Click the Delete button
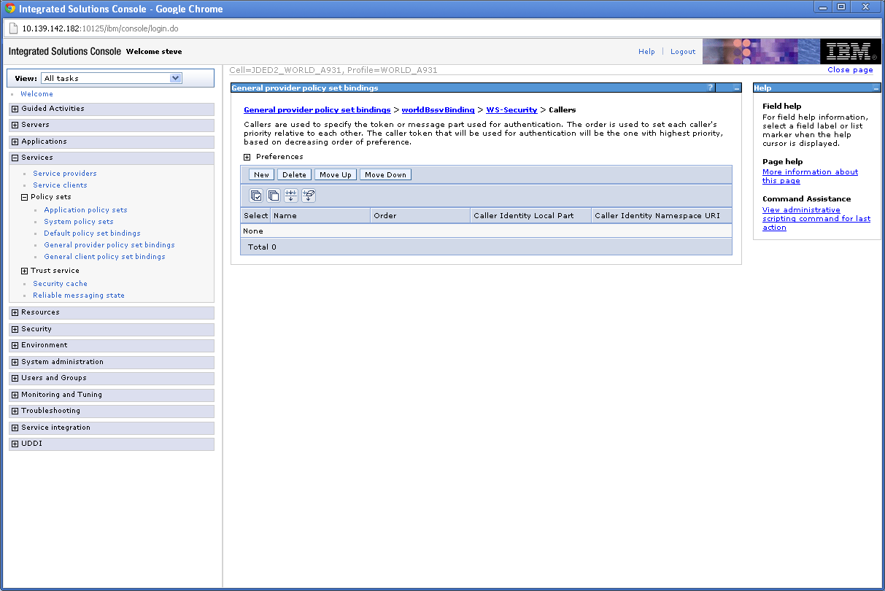 coord(294,174)
